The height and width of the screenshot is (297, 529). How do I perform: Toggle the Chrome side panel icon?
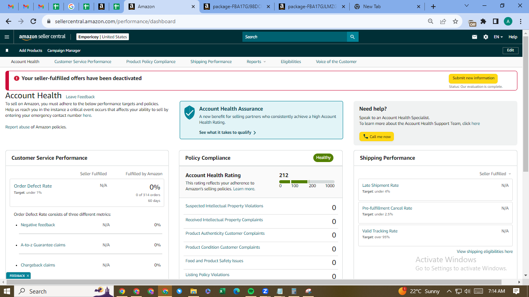tap(495, 21)
